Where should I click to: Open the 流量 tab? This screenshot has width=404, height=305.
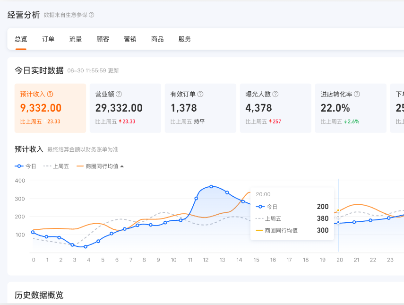[x=76, y=39]
